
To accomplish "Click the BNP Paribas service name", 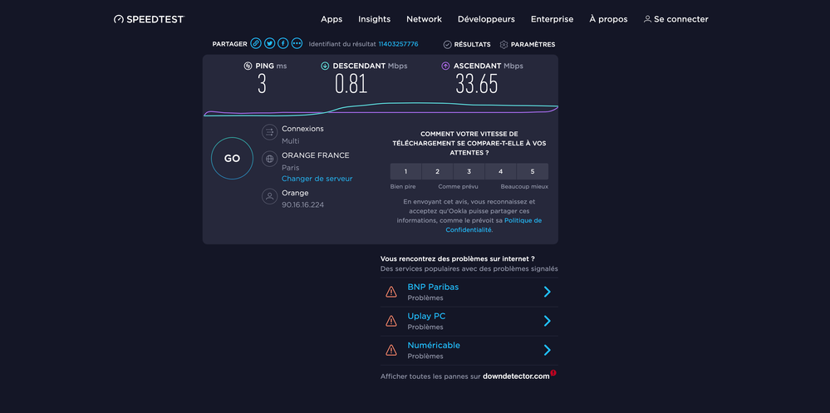I will pos(433,287).
